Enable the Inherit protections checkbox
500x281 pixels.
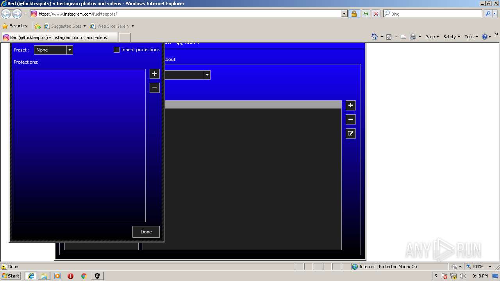(116, 50)
